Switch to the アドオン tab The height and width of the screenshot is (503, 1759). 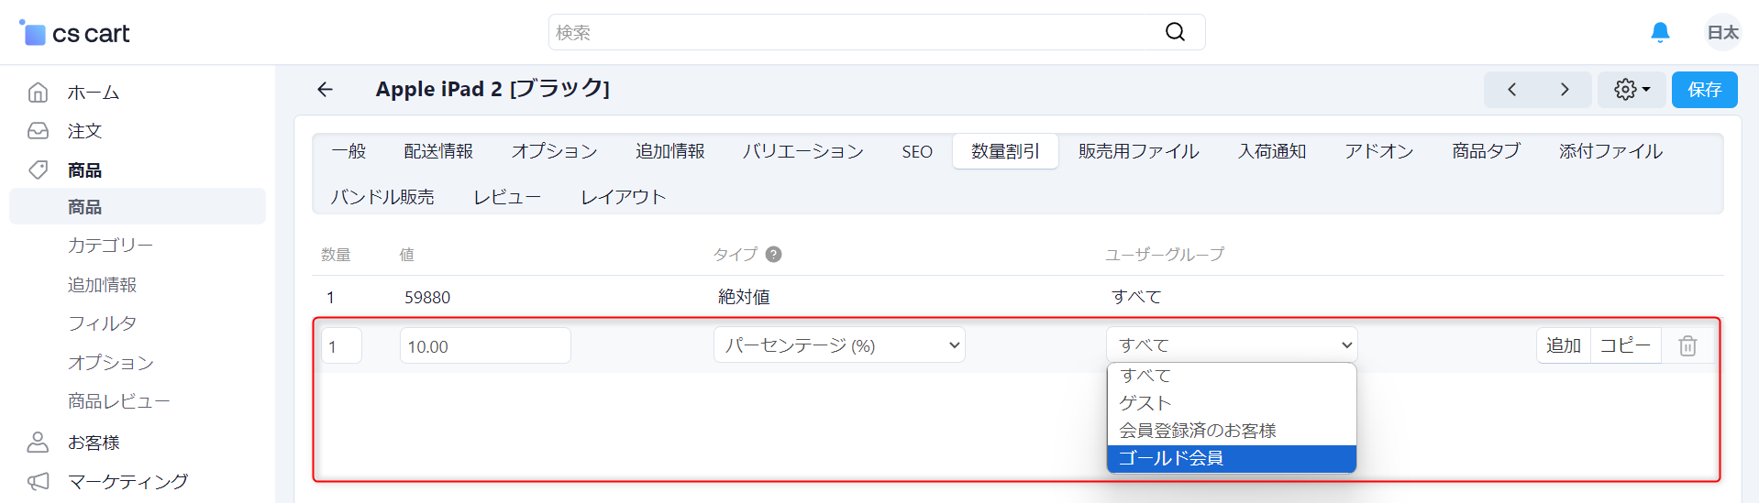click(x=1379, y=151)
